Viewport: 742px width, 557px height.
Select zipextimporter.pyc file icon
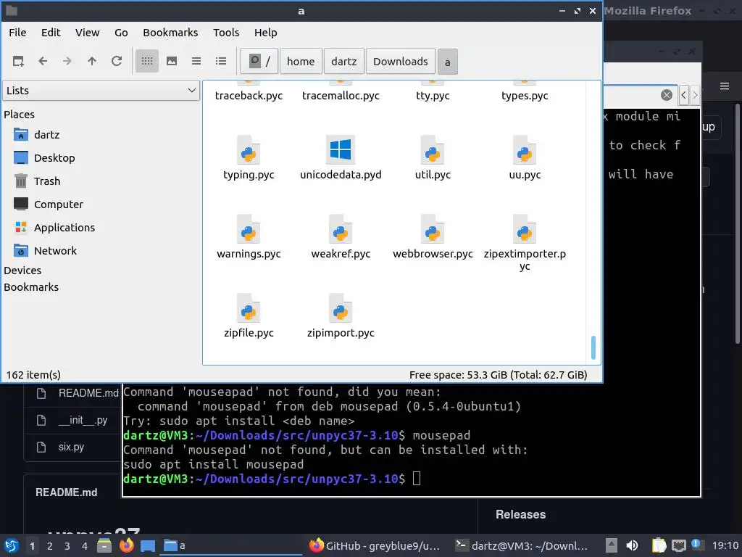(525, 230)
